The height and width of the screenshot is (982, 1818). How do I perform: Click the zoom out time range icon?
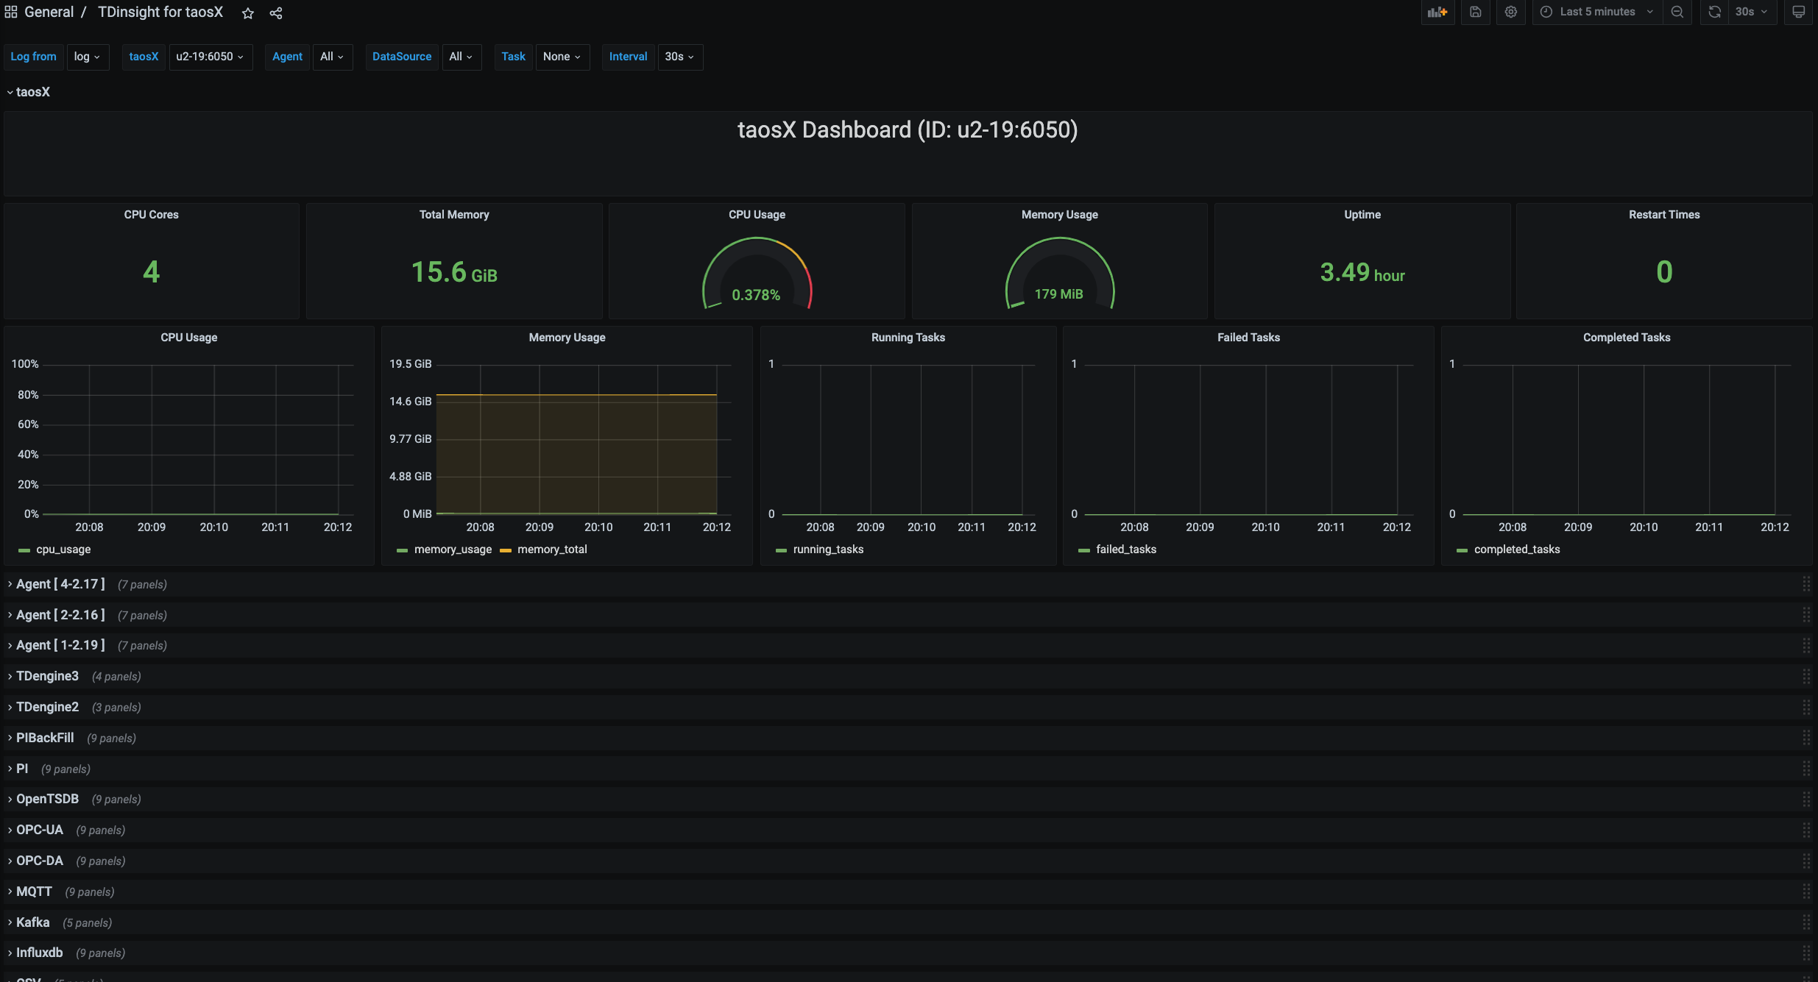pyautogui.click(x=1677, y=12)
